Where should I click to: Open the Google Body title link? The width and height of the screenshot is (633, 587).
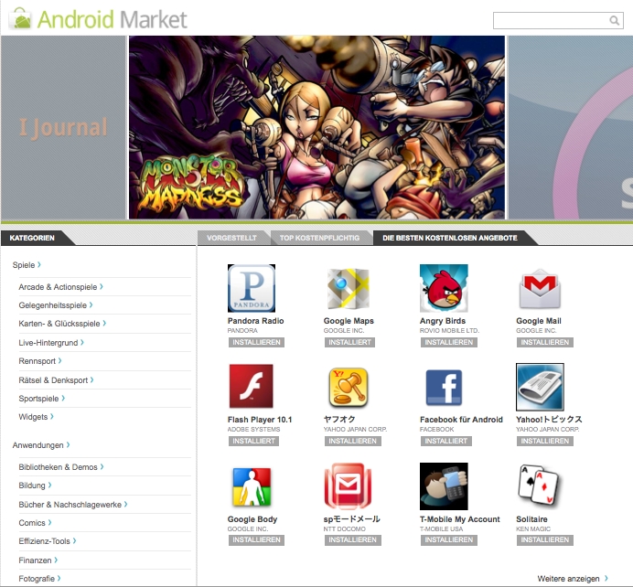point(252,519)
